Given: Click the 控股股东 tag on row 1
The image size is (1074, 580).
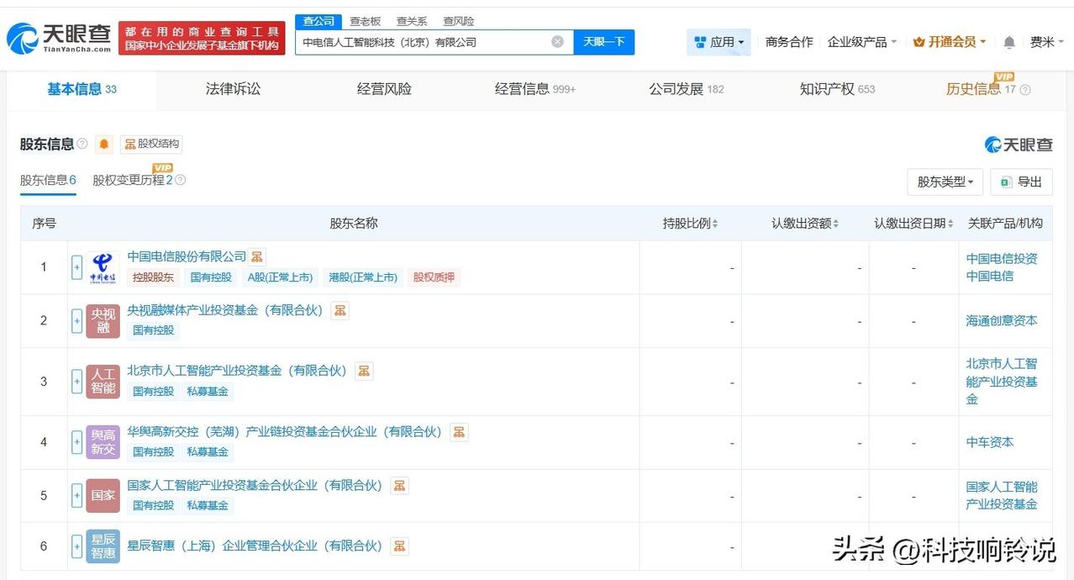Looking at the screenshot, I should point(153,277).
